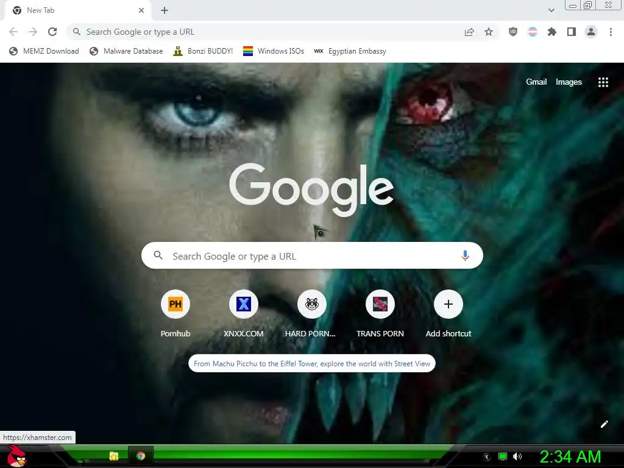Click the browser back arrow
The width and height of the screenshot is (624, 468).
[x=13, y=32]
